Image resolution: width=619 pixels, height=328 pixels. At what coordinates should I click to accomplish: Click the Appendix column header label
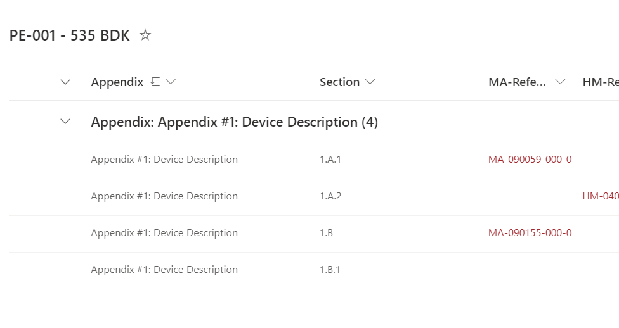117,82
